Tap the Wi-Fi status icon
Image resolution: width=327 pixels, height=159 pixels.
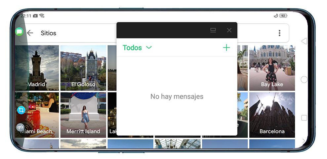click(42, 16)
